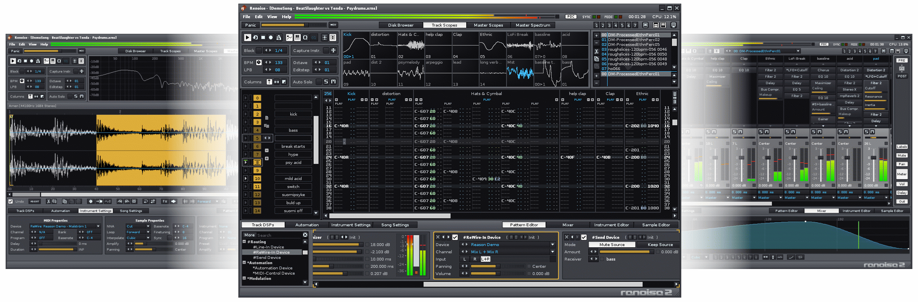Image resolution: width=918 pixels, height=302 pixels.
Task: Adjust the Send Device Amount slider
Action: [x=627, y=252]
